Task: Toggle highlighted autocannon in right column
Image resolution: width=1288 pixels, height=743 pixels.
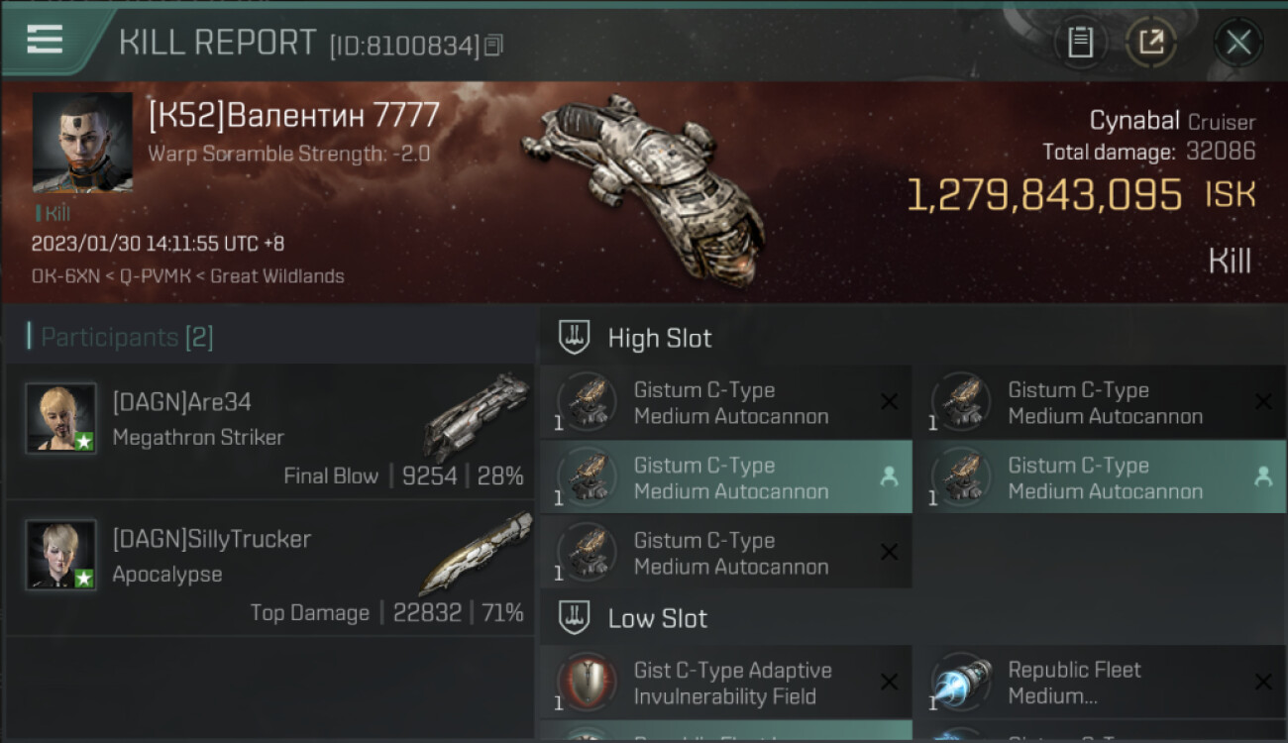Action: [1101, 478]
